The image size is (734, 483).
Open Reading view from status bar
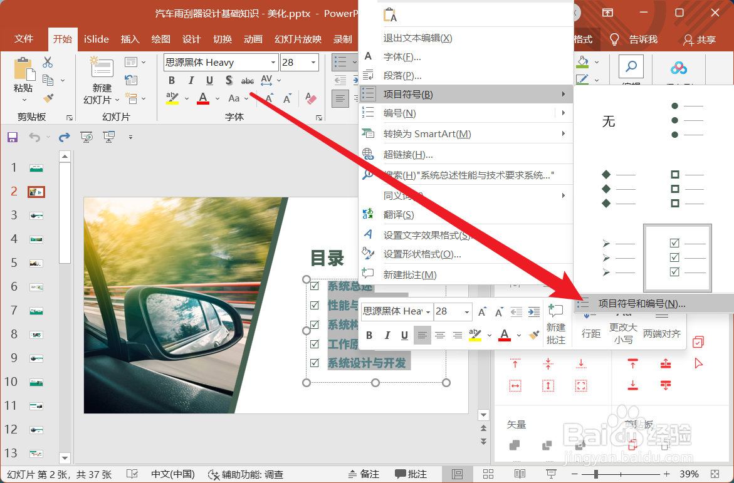[x=520, y=474]
